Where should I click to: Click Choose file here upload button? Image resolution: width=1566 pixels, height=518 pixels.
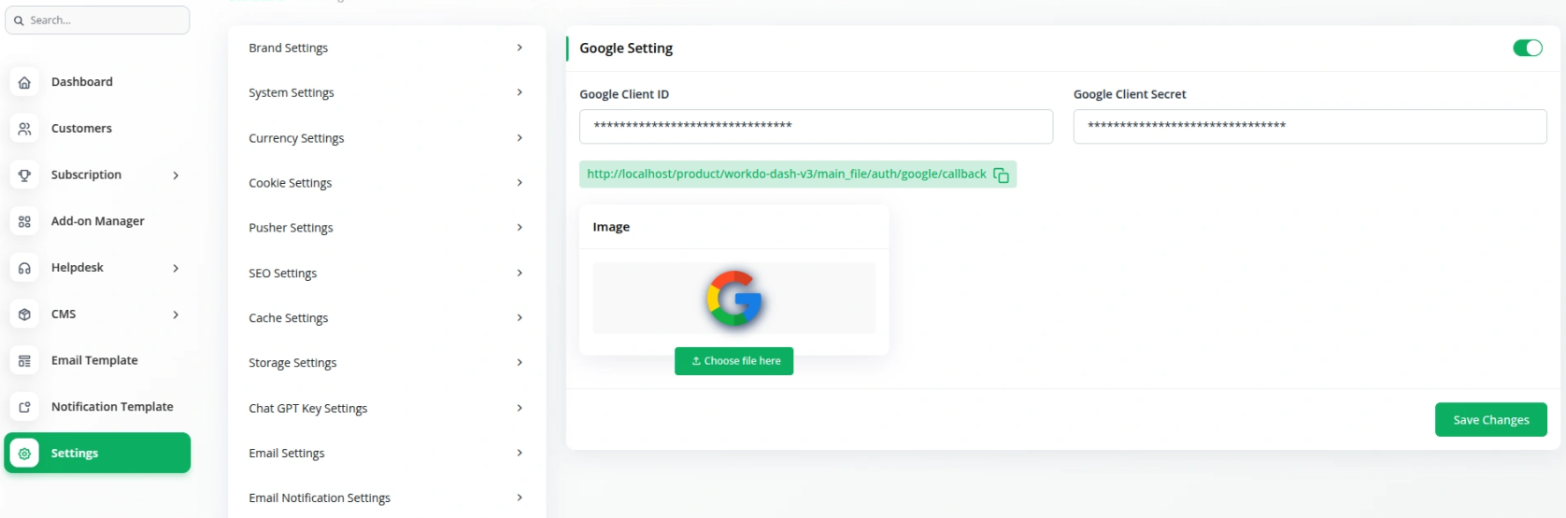734,361
